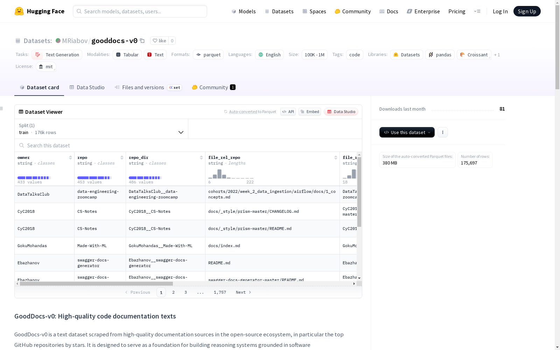The width and height of the screenshot is (560, 350).
Task: Click the Hugging Face logo icon
Action: (19, 11)
